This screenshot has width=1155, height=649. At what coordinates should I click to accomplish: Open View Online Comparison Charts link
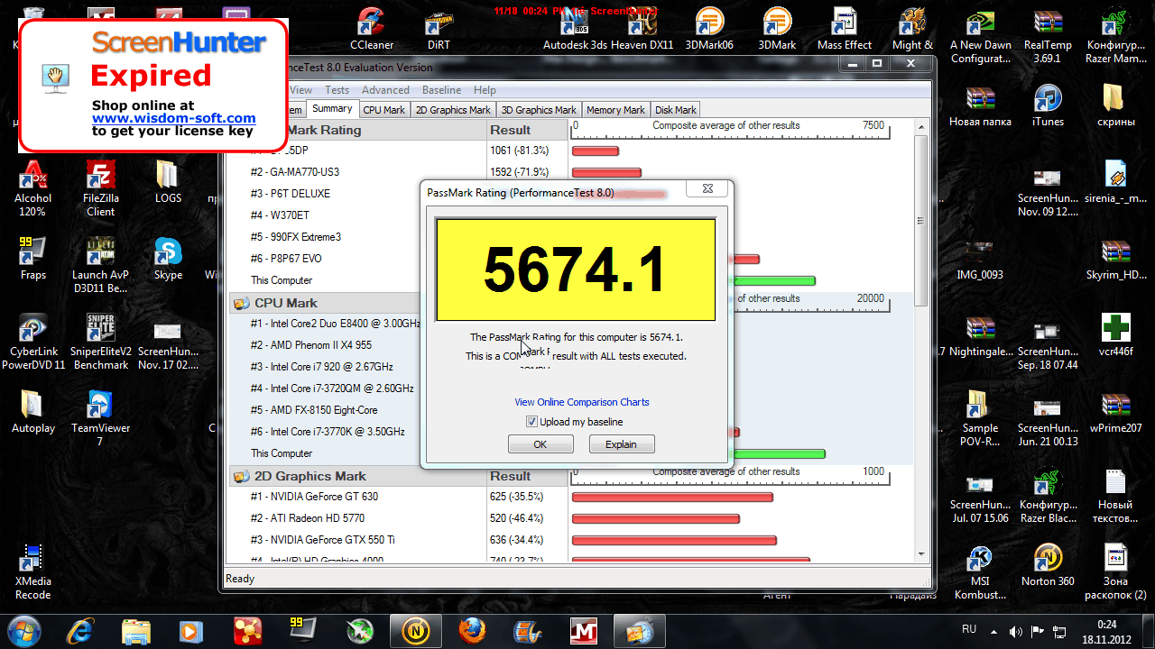(581, 402)
